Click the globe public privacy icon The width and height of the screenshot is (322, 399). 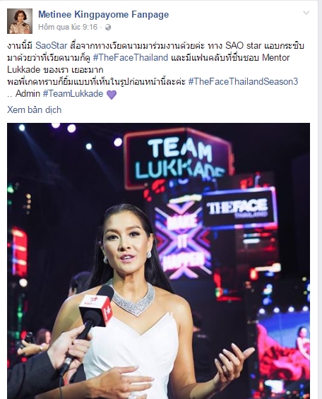[108, 28]
